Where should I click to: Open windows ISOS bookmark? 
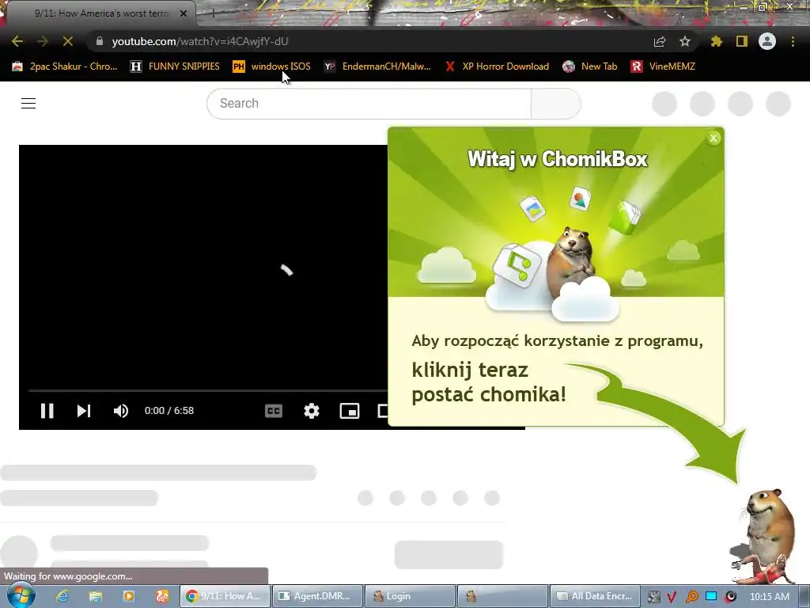coord(272,66)
